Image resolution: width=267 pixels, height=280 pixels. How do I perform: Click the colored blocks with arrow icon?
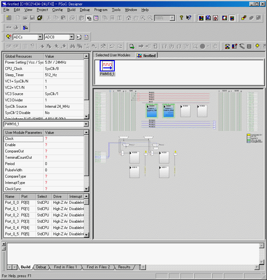[227, 46]
